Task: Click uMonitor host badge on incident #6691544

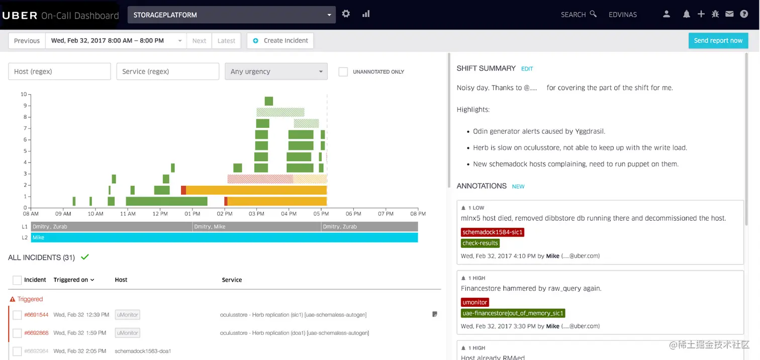Action: click(127, 315)
